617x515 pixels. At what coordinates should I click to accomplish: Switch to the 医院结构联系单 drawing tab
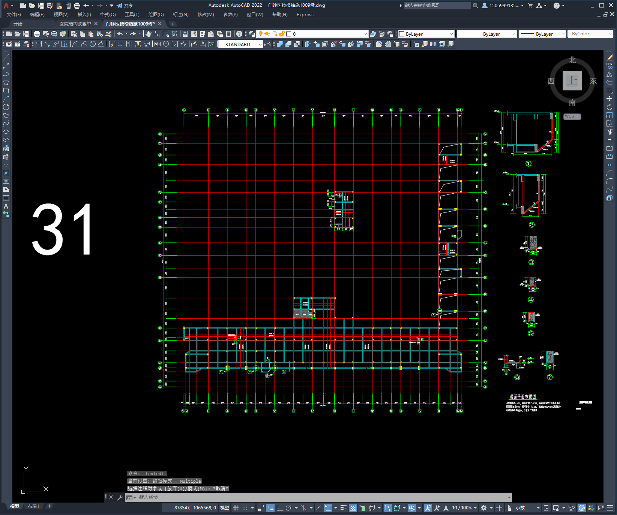click(75, 24)
